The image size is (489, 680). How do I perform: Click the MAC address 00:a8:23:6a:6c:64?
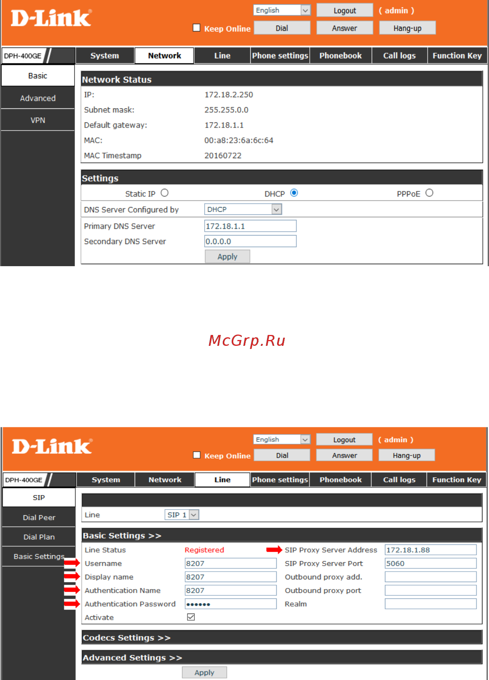pos(239,140)
